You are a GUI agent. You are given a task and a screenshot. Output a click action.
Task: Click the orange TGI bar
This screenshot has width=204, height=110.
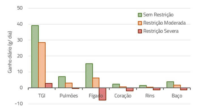point(42,65)
